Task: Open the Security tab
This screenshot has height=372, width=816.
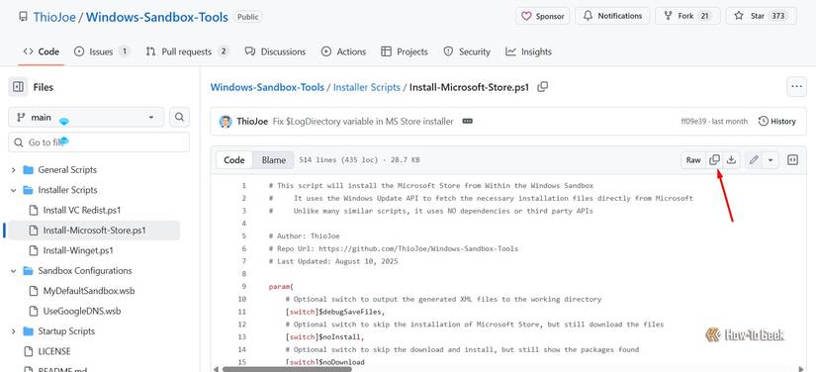Action: pyautogui.click(x=467, y=51)
